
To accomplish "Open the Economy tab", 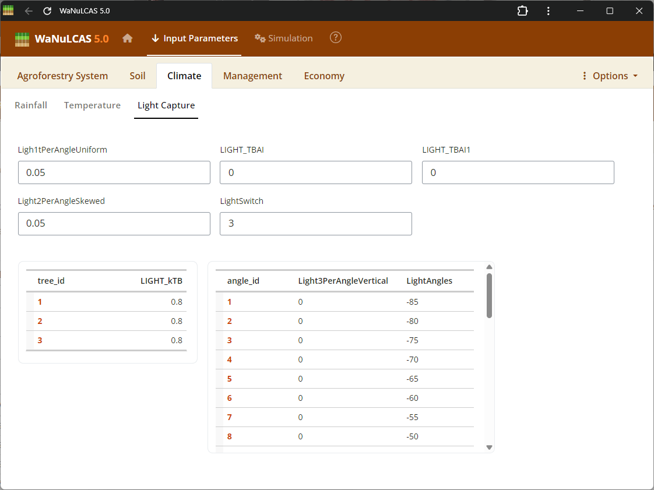I will coord(324,76).
